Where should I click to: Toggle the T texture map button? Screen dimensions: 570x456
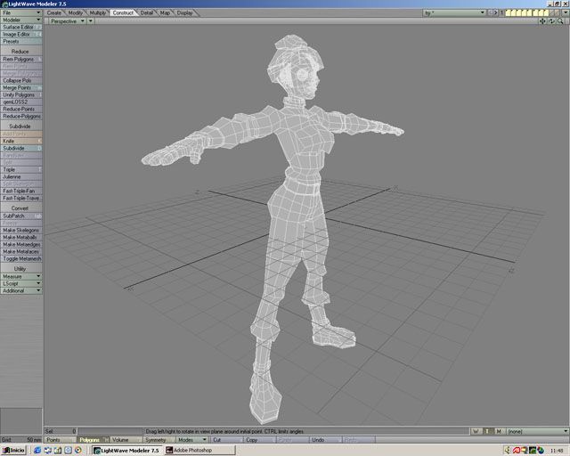(487, 431)
